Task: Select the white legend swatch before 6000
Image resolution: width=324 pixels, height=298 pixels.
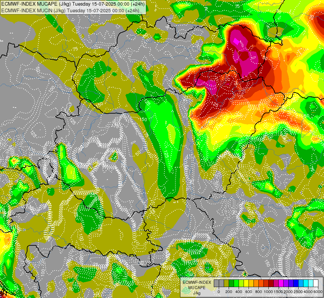Action: [x=316, y=283]
